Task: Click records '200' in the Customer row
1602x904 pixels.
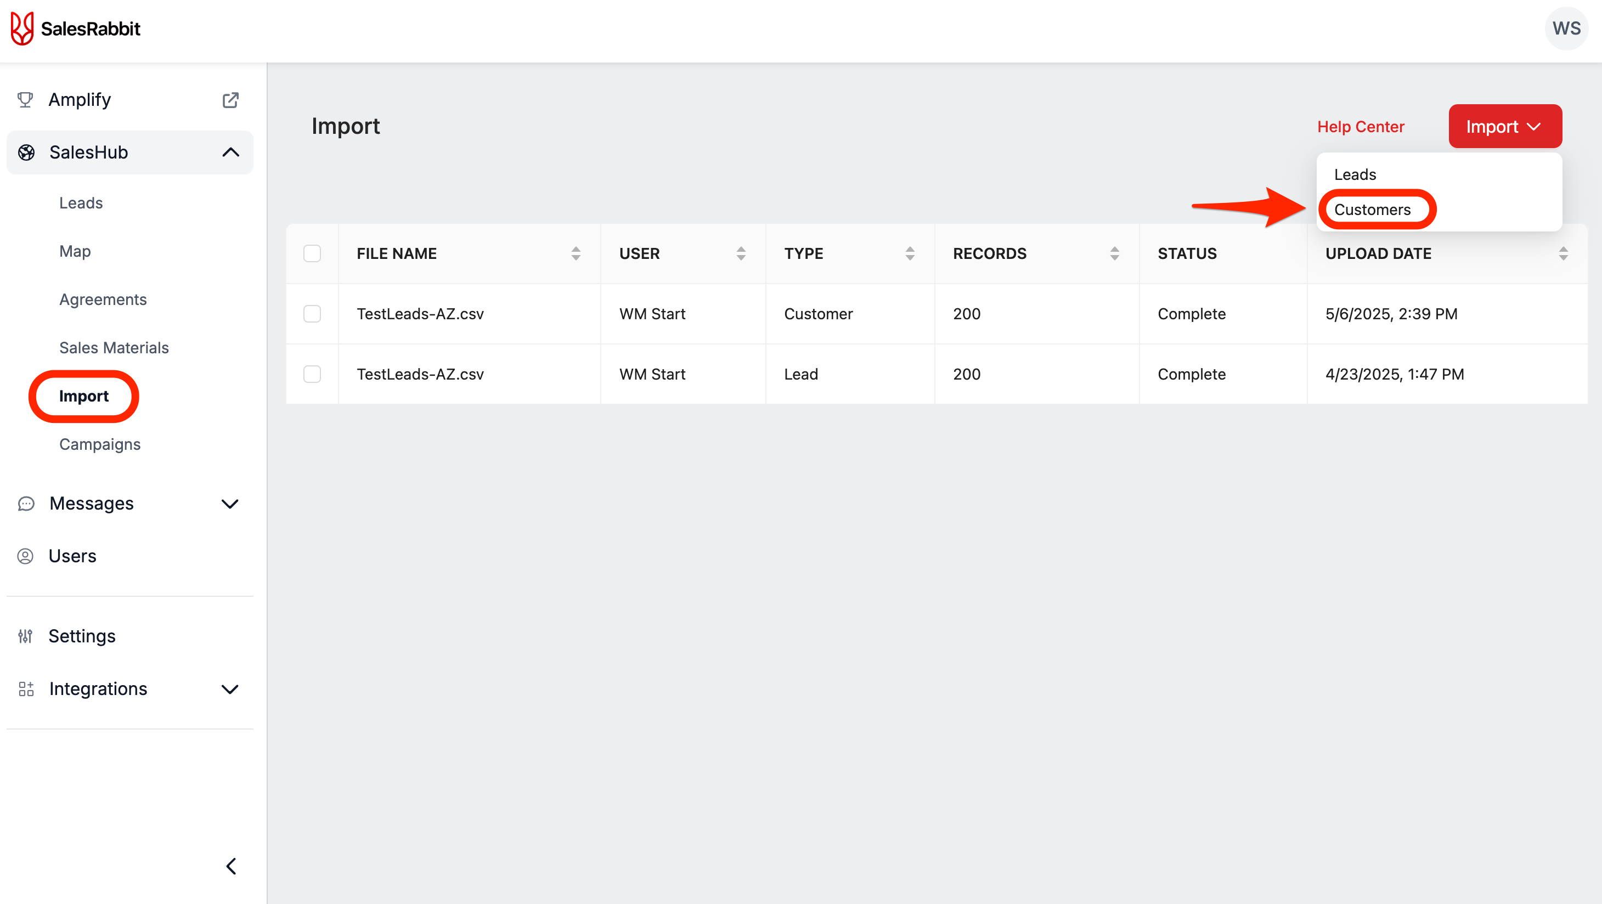Action: click(x=967, y=314)
